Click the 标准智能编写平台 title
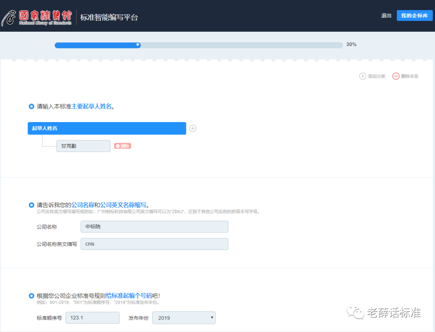 [109, 17]
